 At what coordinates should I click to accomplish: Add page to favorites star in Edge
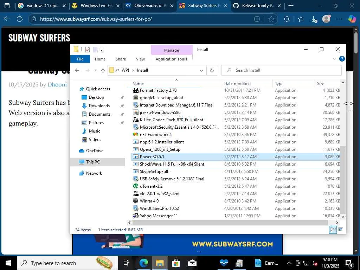pos(271,19)
